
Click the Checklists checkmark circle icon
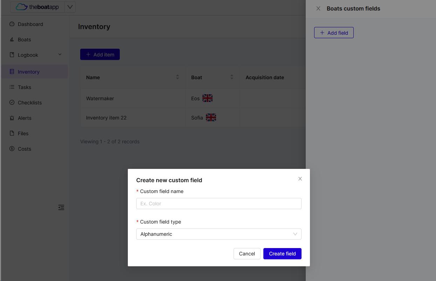click(12, 103)
